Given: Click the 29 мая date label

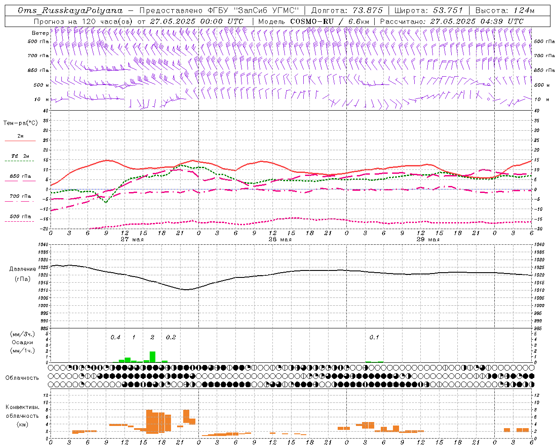Looking at the screenshot, I should pyautogui.click(x=428, y=239).
